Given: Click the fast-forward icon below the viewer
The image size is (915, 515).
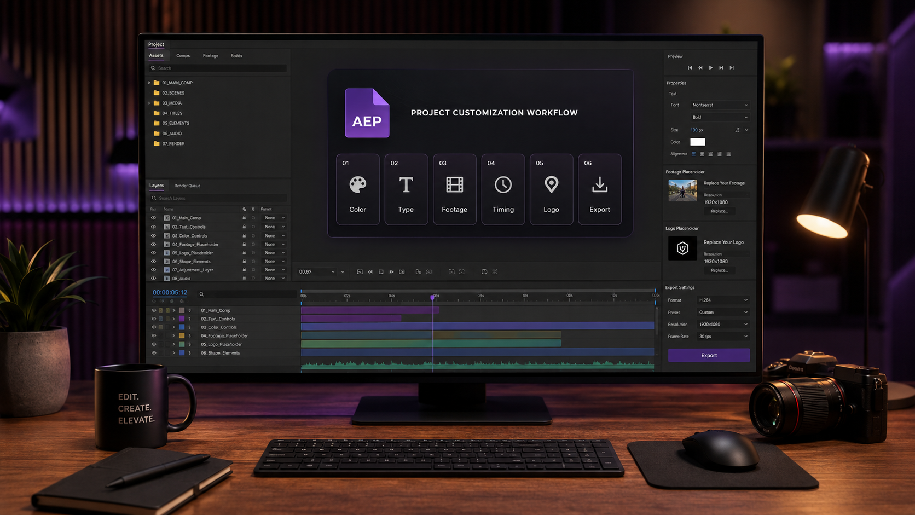Looking at the screenshot, I should 391,272.
